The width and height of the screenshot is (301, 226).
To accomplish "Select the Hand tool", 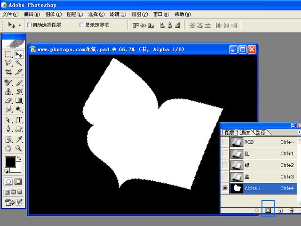I will click(8, 148).
